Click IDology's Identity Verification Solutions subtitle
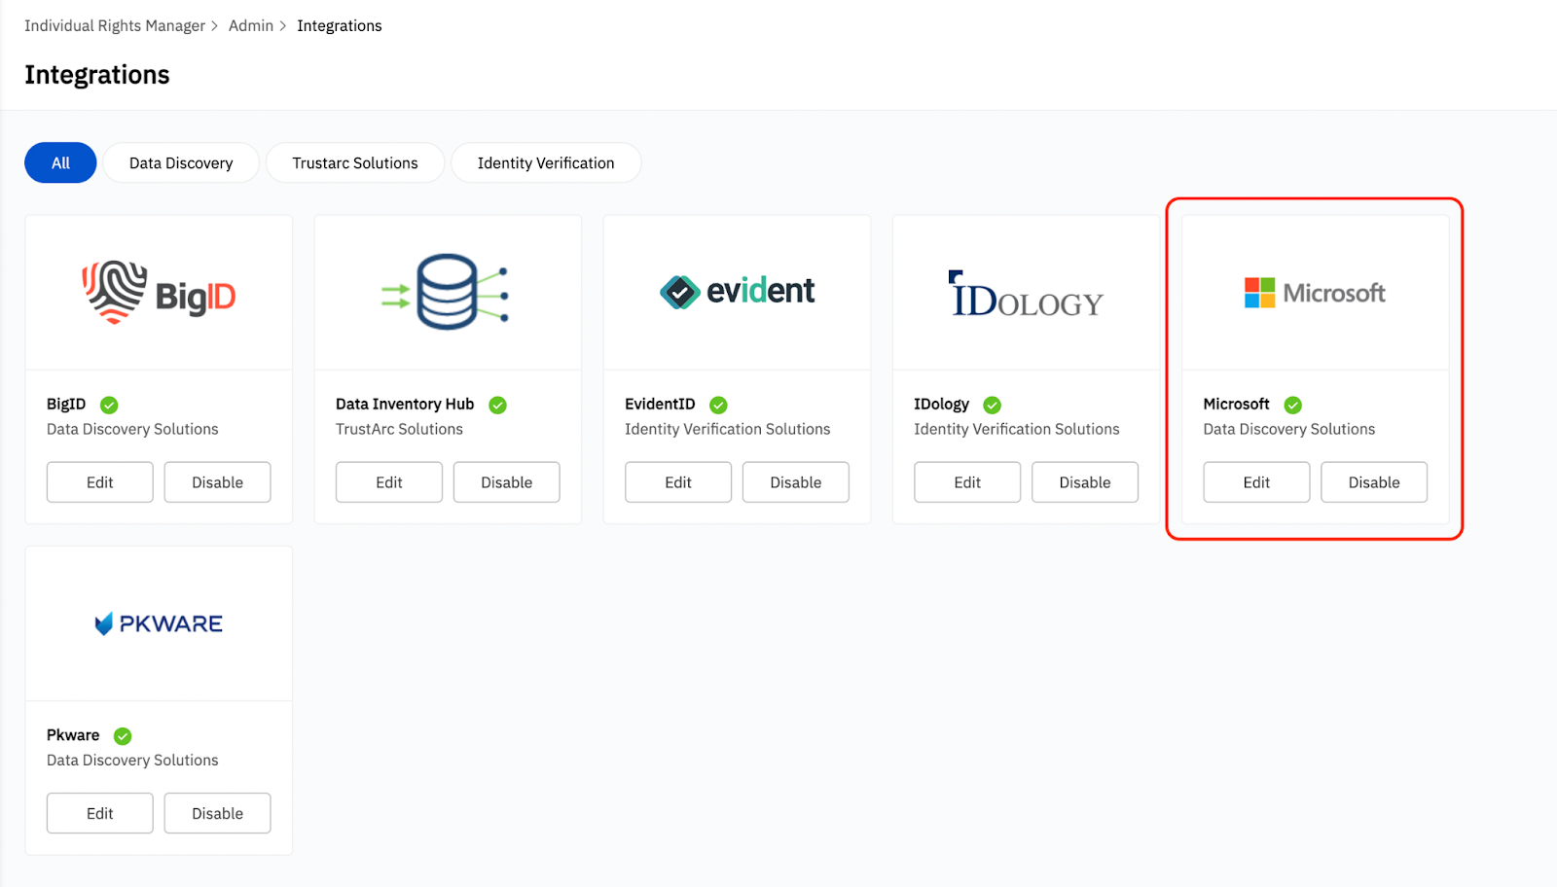The width and height of the screenshot is (1557, 887). click(1017, 429)
